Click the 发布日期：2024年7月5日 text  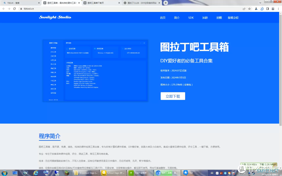[x=173, y=78]
